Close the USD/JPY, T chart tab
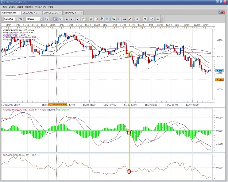 click(81, 13)
